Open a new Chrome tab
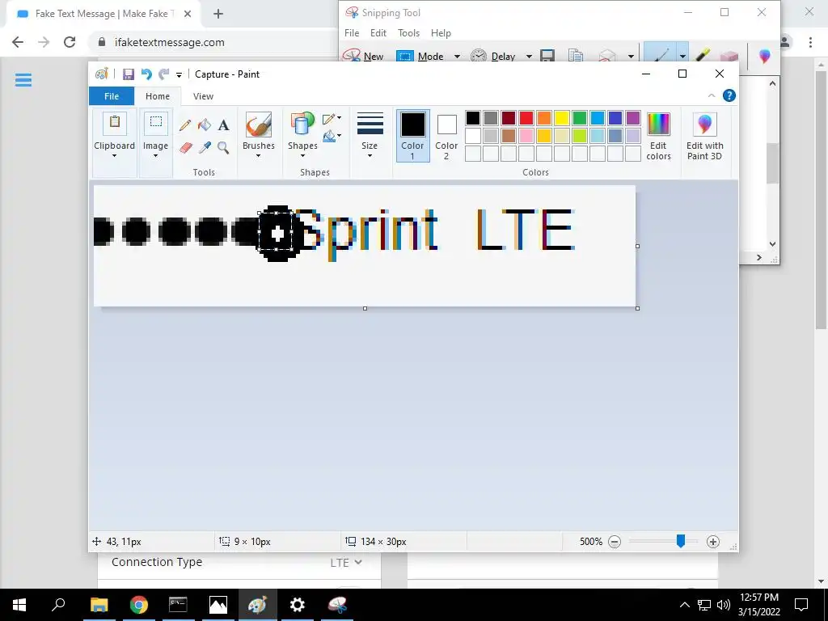The image size is (828, 621). click(x=218, y=14)
